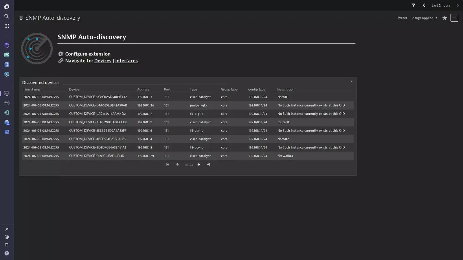Open the Last 2 hours timeframe selector
Image resolution: width=463 pixels, height=260 pixels.
click(441, 5)
